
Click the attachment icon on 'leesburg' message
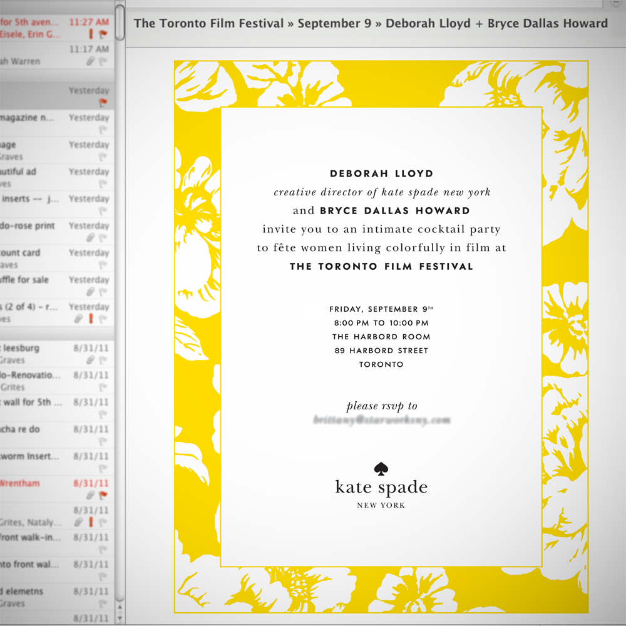[x=91, y=360]
